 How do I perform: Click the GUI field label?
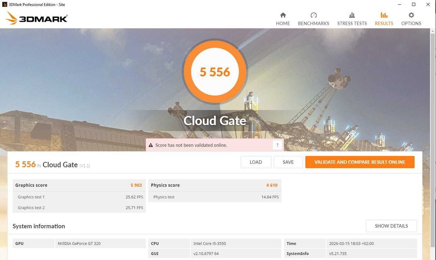(154, 253)
